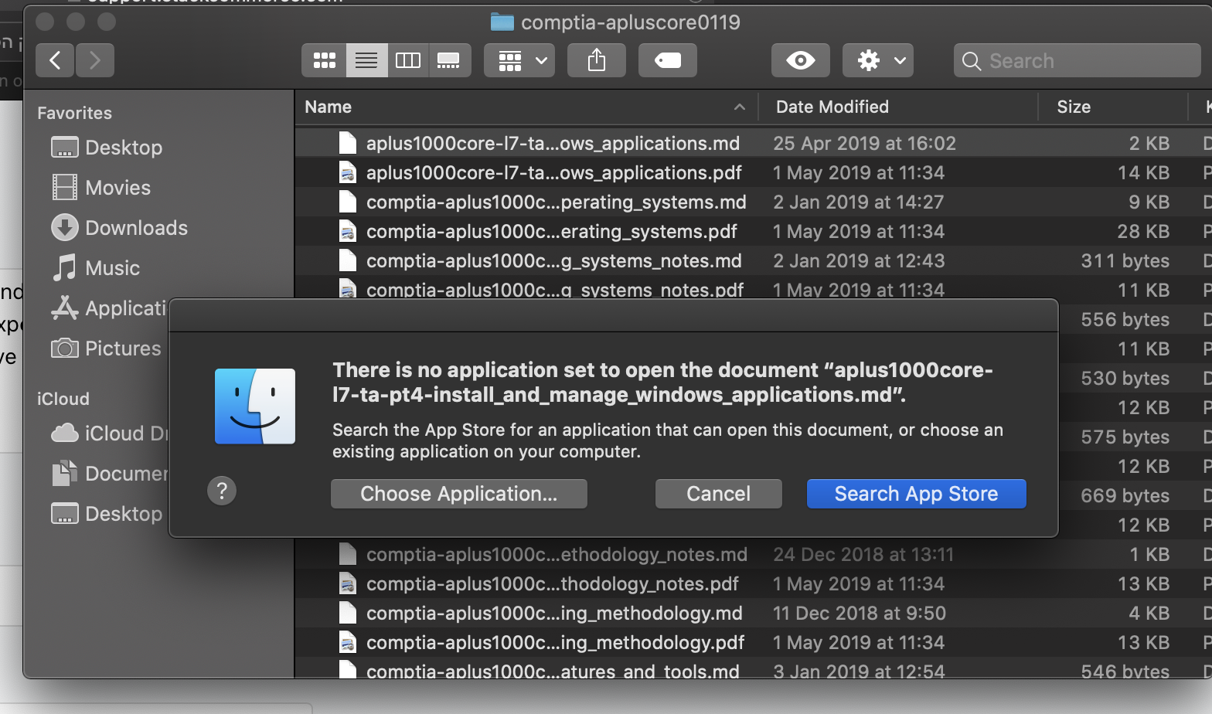Click the document icon of g_systems_notes.md
This screenshot has height=714, width=1212.
tap(348, 260)
